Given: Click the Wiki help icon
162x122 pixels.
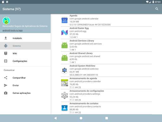Looking at the screenshot, I should click(x=6, y=53).
